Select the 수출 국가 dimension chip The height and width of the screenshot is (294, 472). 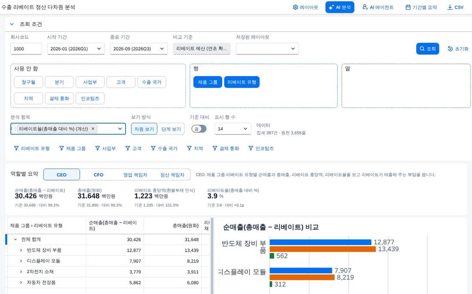point(152,82)
